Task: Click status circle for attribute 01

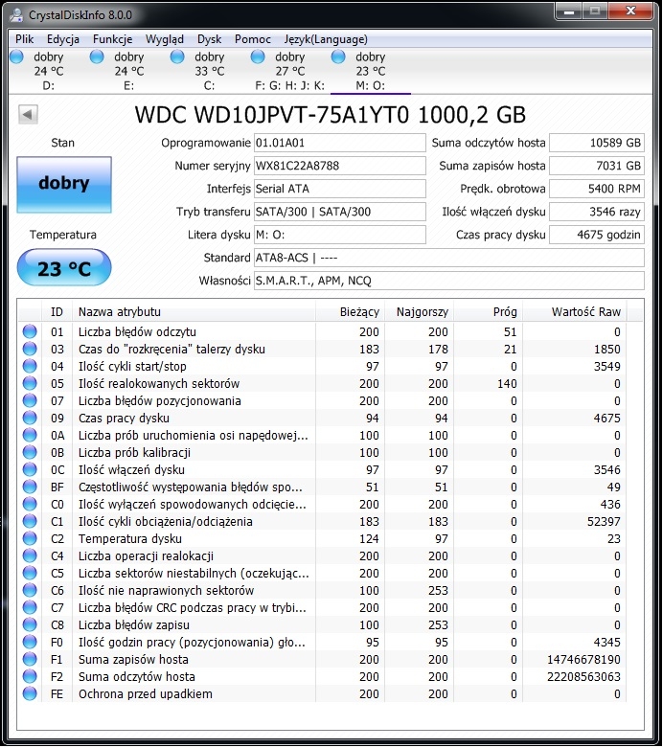Action: [30, 331]
